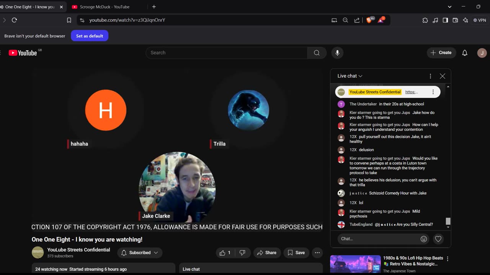Screen dimensions: 490x275
Task: Open Brave Rewards triangle icon
Action: click(381, 20)
